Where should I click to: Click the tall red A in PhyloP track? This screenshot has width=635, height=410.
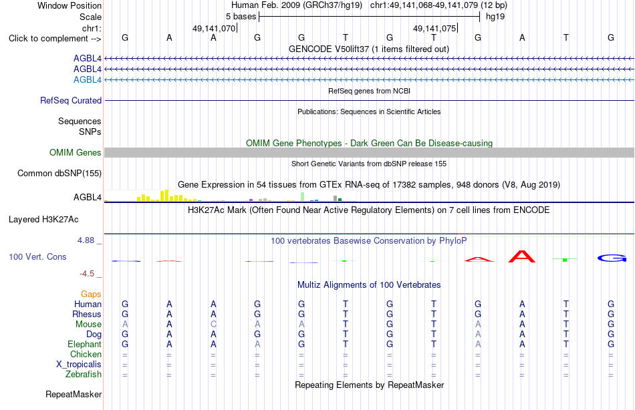tap(522, 256)
